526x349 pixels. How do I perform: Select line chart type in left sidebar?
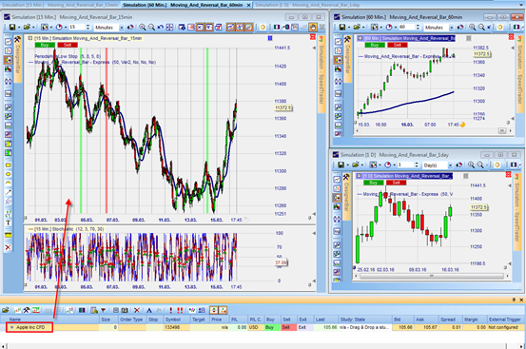point(8,42)
